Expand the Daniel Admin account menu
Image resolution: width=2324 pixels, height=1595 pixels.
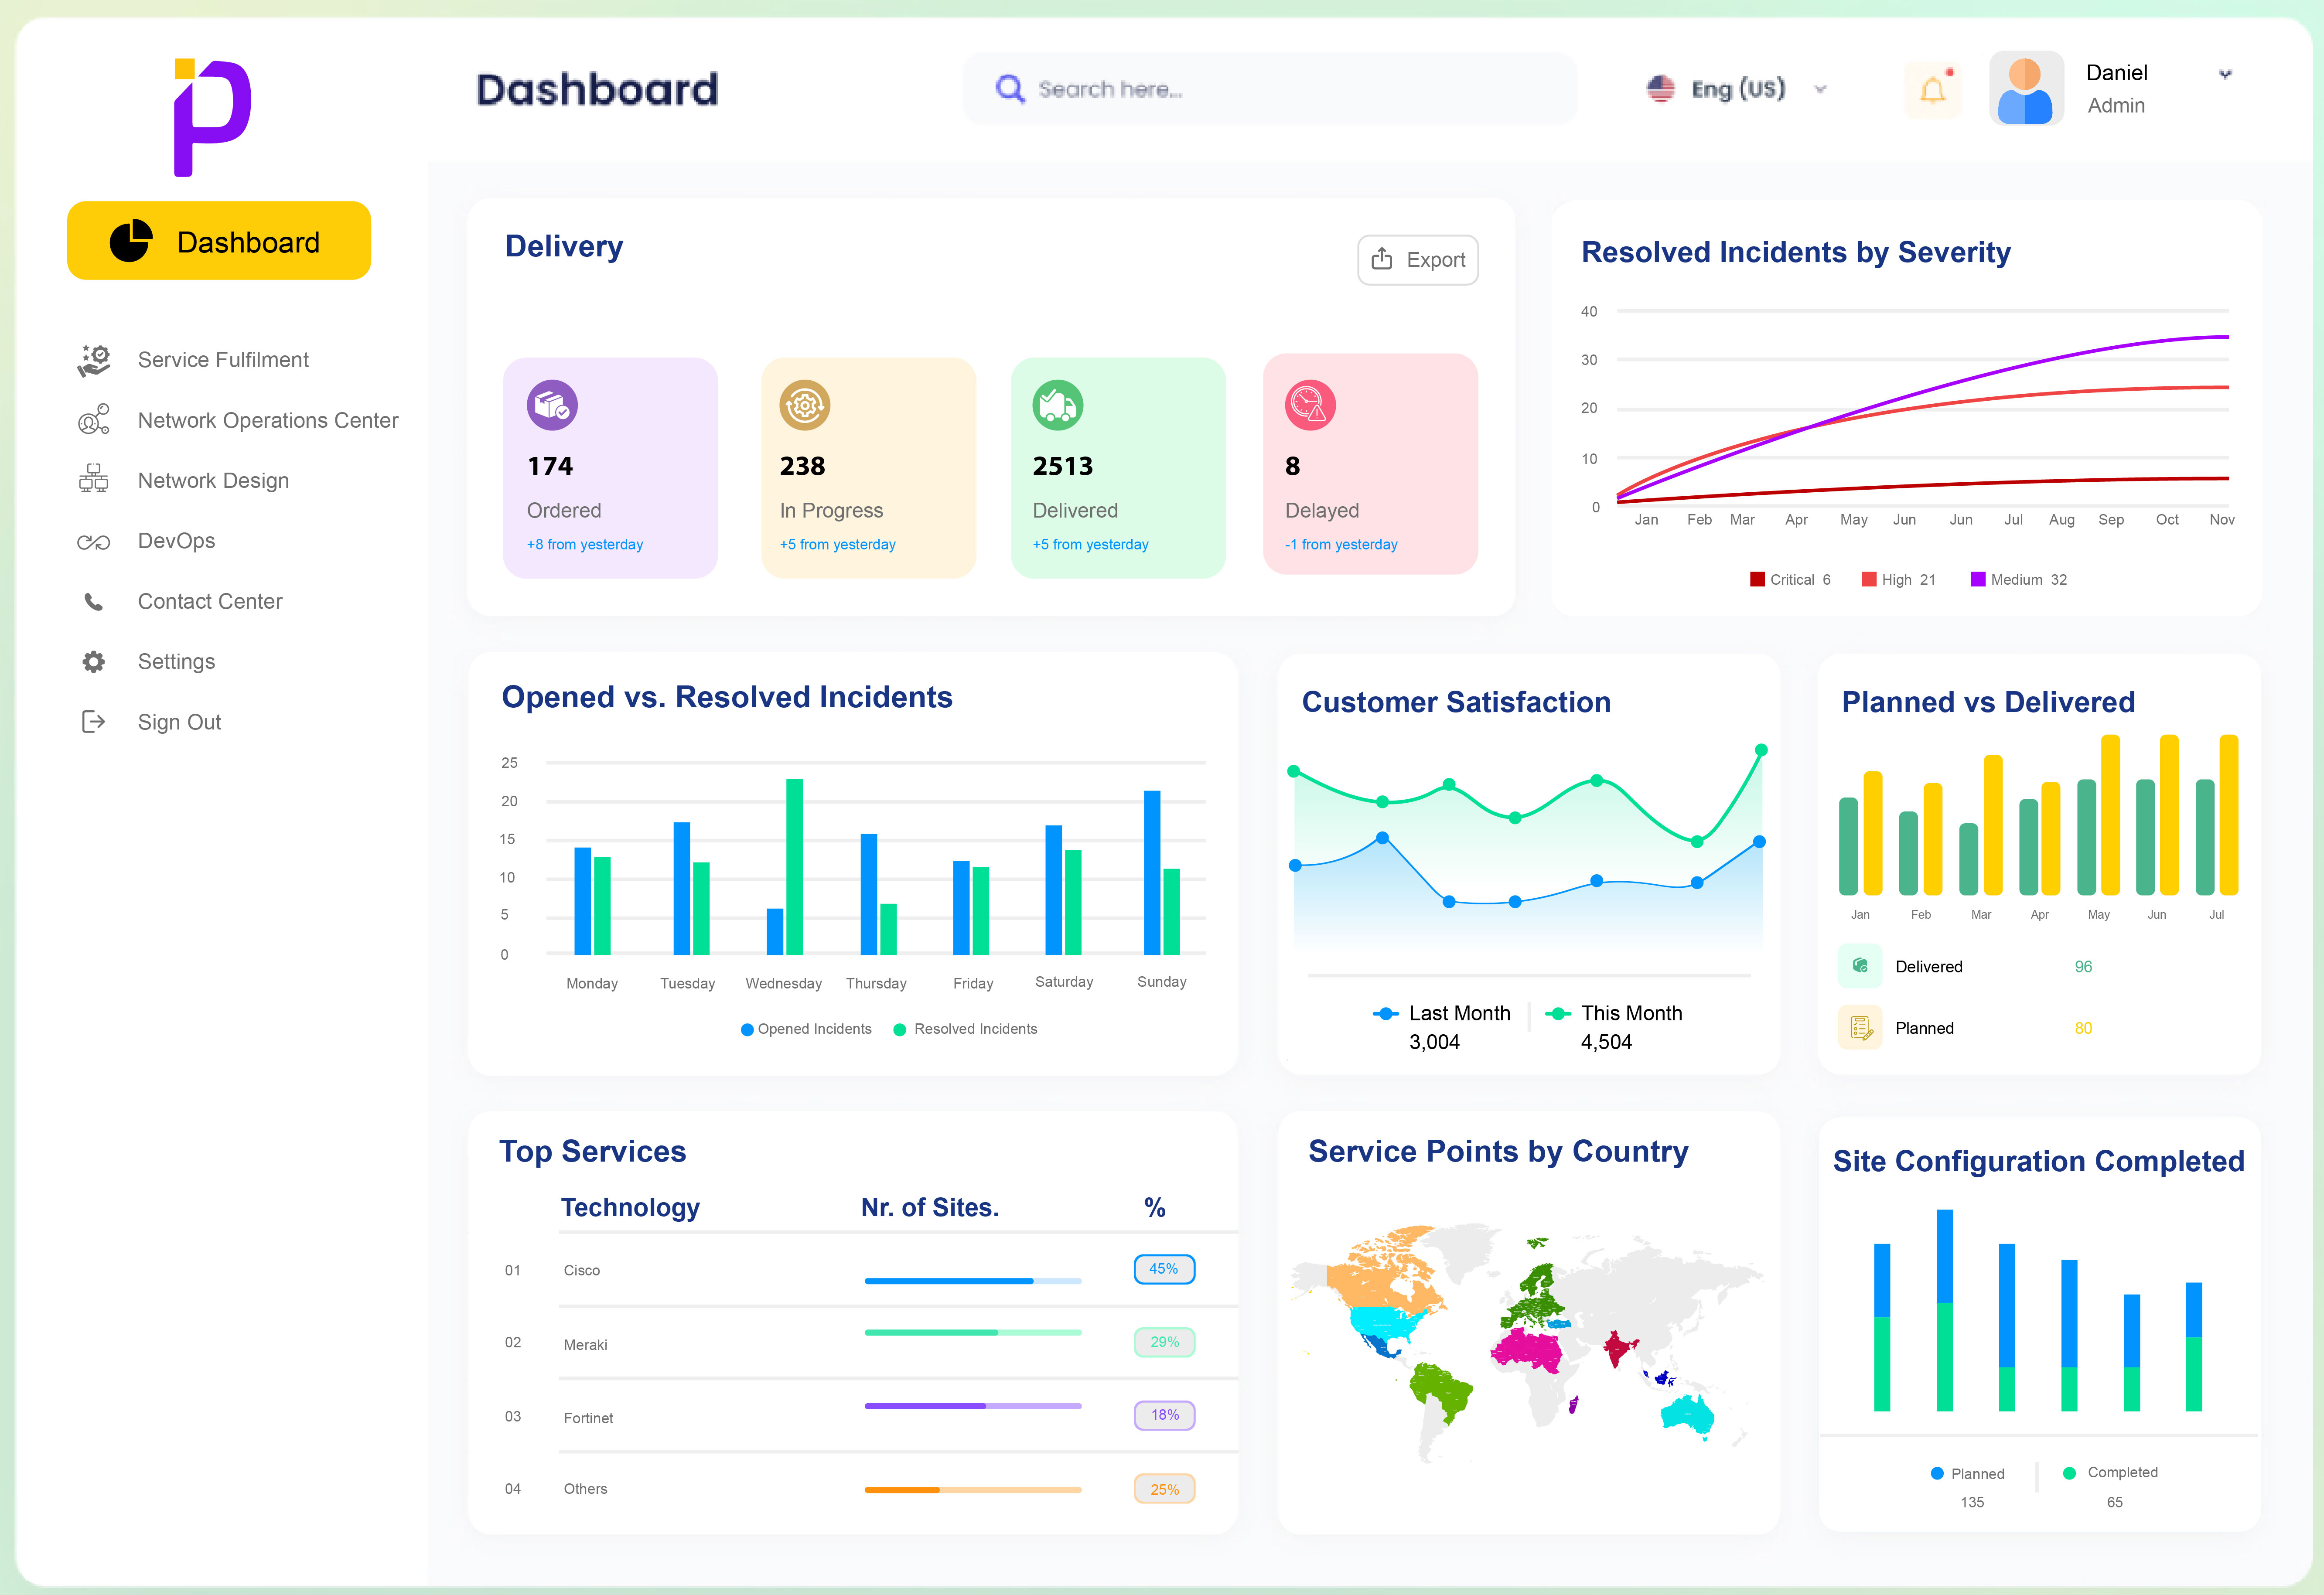tap(2224, 74)
